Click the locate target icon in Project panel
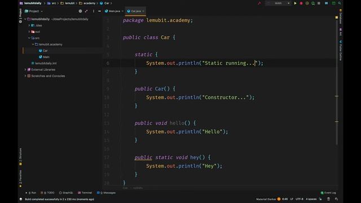The width and height of the screenshot is (361, 203). point(80,11)
